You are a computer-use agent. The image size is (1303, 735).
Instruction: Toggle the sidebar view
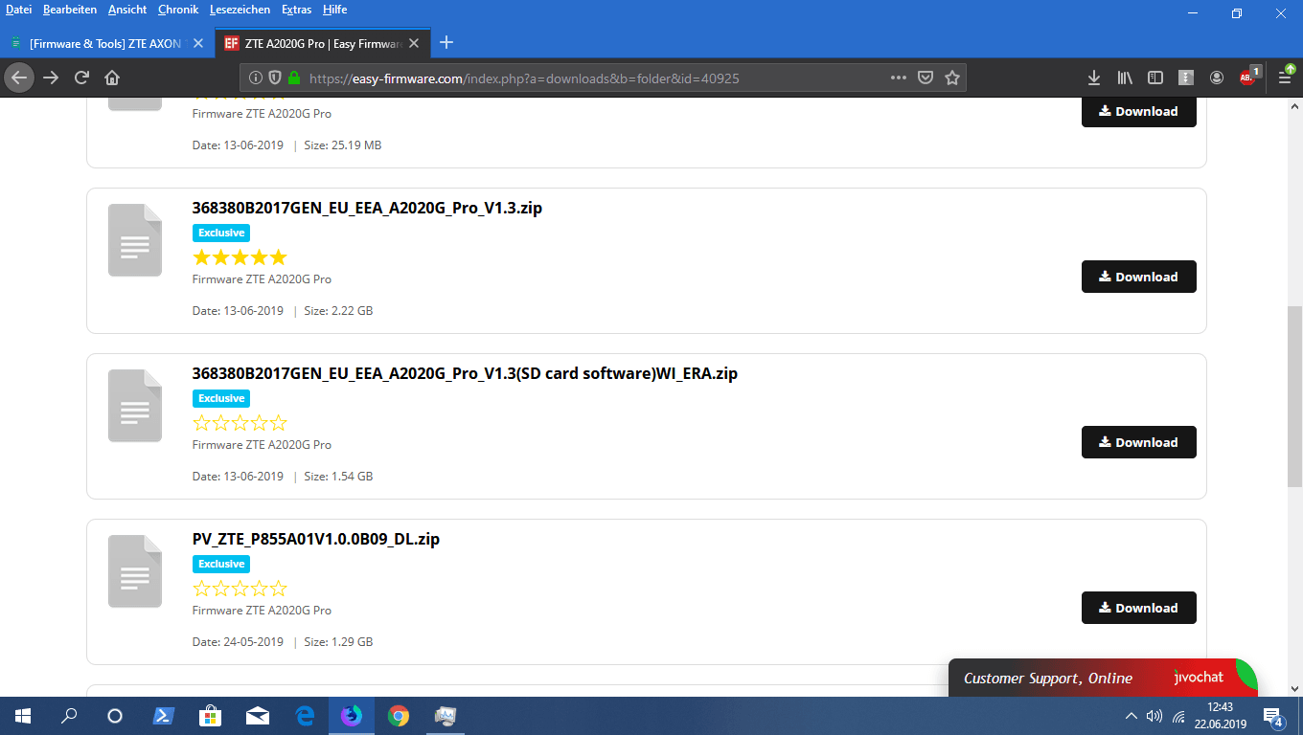[x=1155, y=78]
